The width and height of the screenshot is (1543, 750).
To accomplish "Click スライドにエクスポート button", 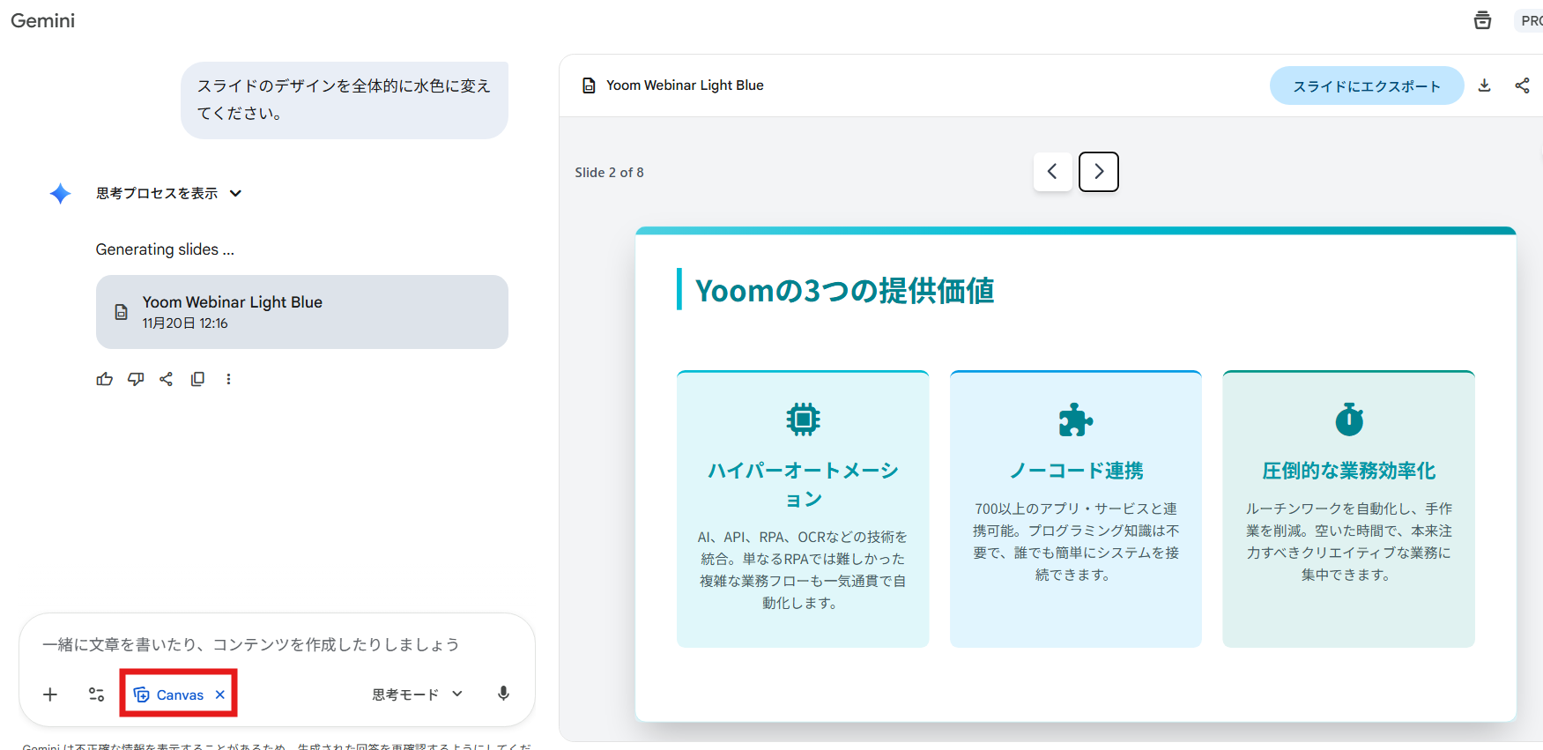I will tap(1366, 86).
